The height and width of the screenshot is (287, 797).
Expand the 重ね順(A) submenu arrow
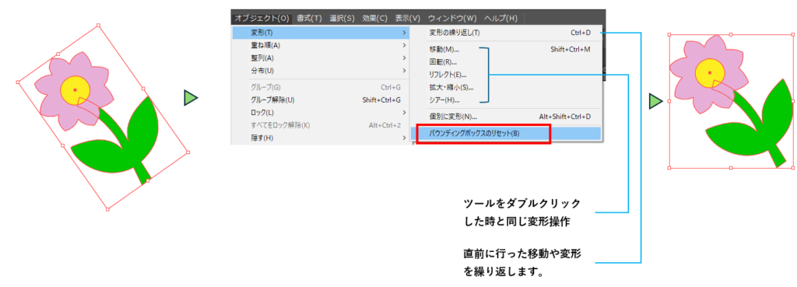[405, 45]
